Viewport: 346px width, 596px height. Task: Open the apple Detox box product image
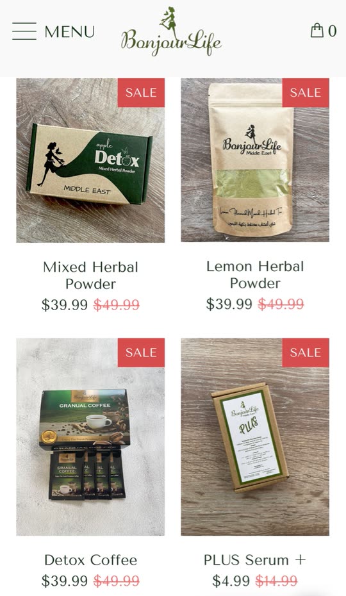(90, 160)
